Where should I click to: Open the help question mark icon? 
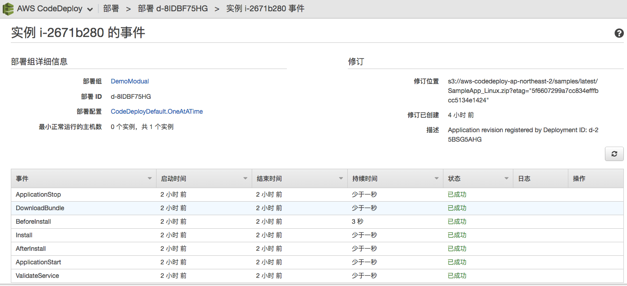pyautogui.click(x=619, y=33)
